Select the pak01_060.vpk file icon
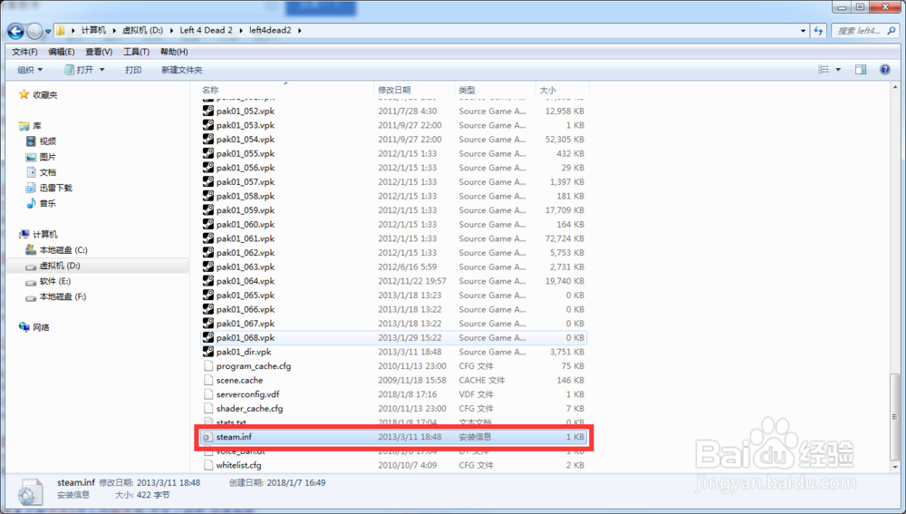The height and width of the screenshot is (514, 906). coord(208,224)
